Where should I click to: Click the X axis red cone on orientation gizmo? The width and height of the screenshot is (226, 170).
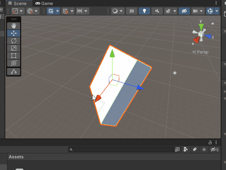click(x=196, y=39)
